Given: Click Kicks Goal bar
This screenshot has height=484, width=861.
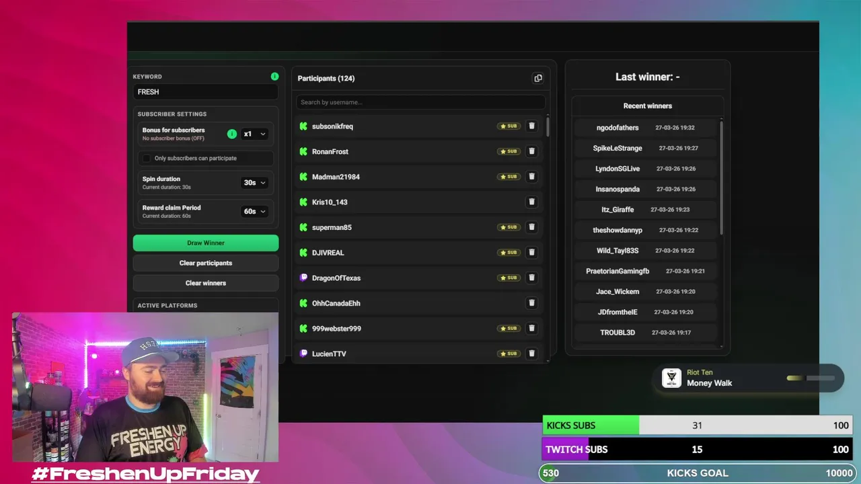Looking at the screenshot, I should [697, 473].
